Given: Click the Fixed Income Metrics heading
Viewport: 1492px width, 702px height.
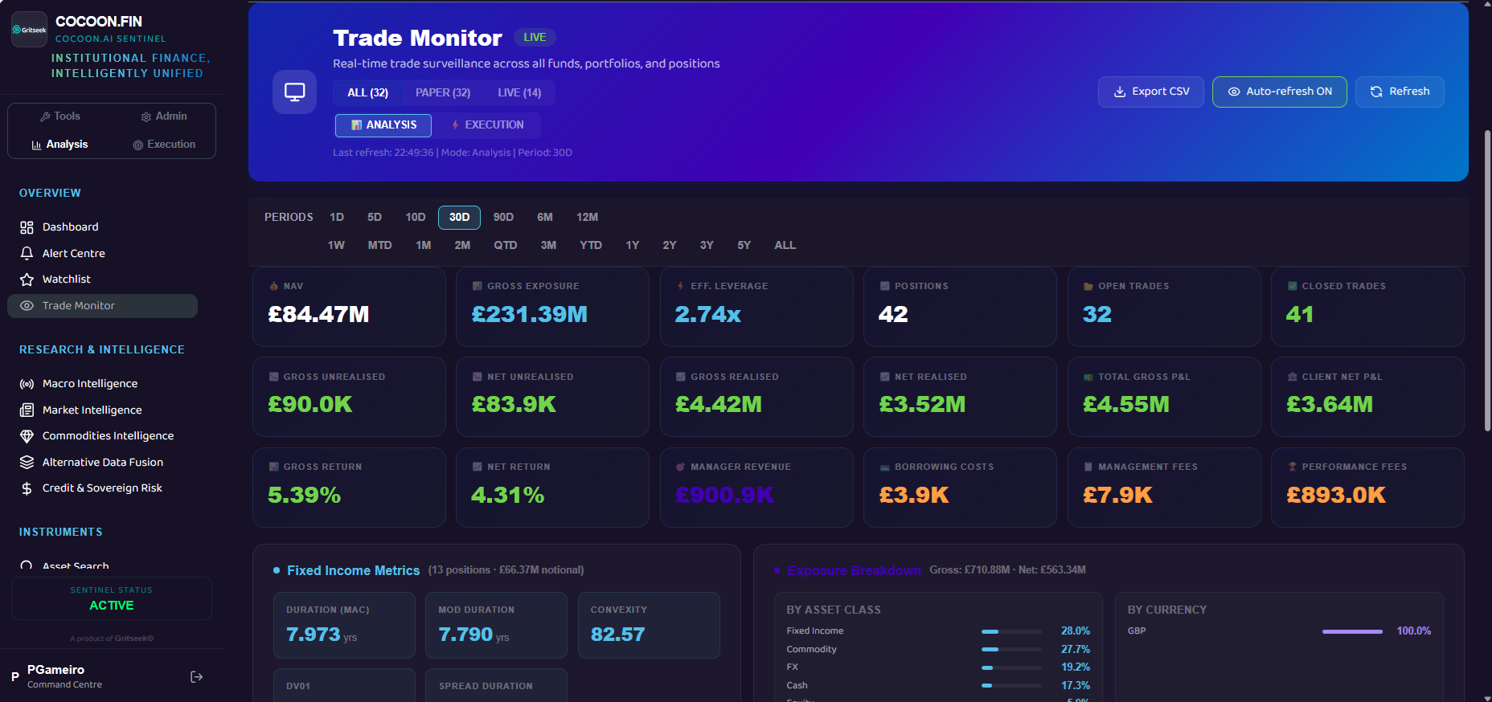Looking at the screenshot, I should tap(353, 570).
